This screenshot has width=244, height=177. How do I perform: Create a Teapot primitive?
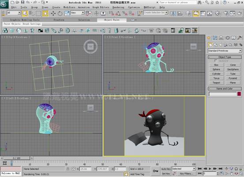tap(216, 83)
